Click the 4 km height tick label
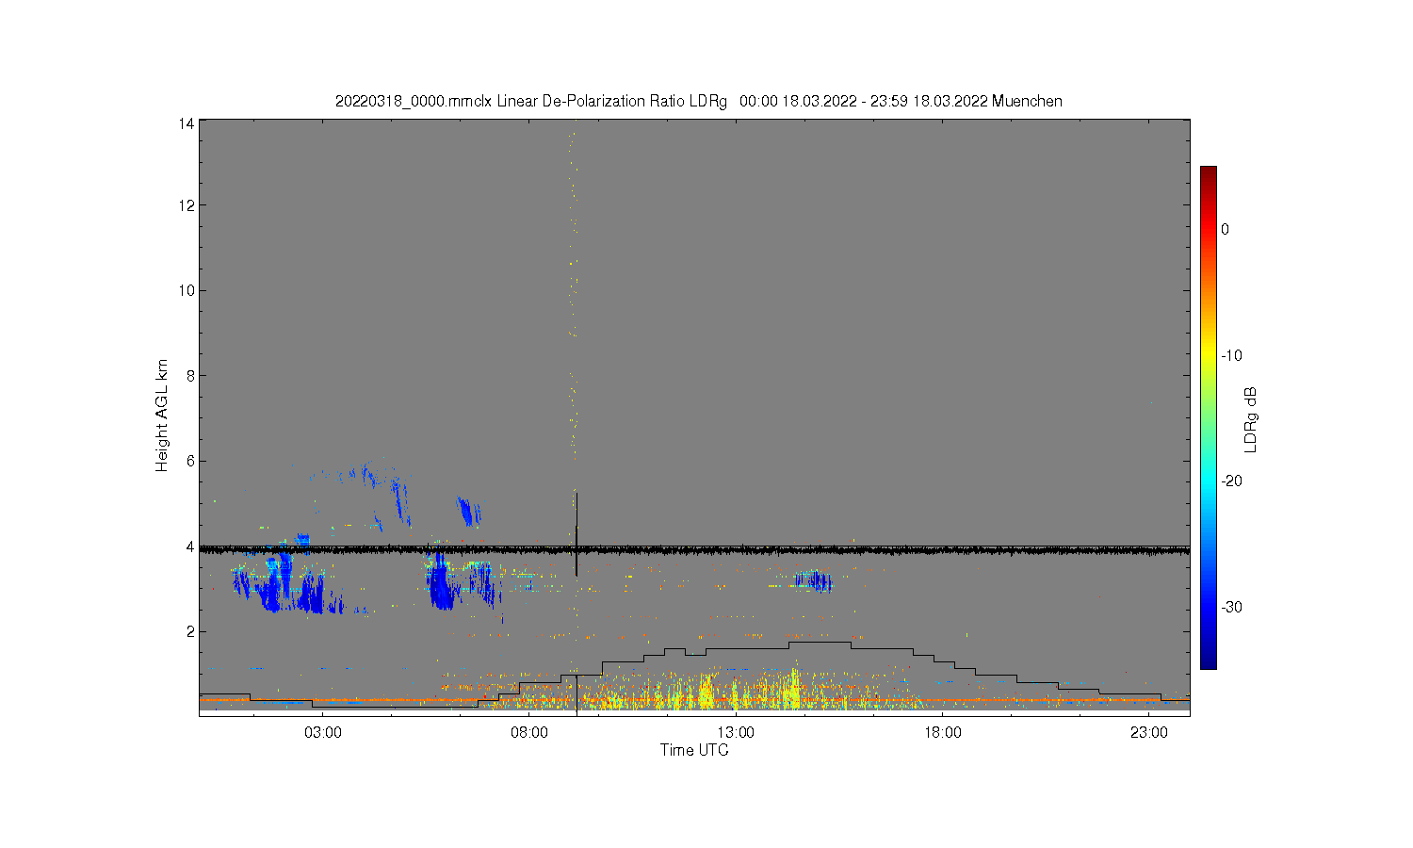Image resolution: width=1413 pixels, height=848 pixels. tap(190, 546)
